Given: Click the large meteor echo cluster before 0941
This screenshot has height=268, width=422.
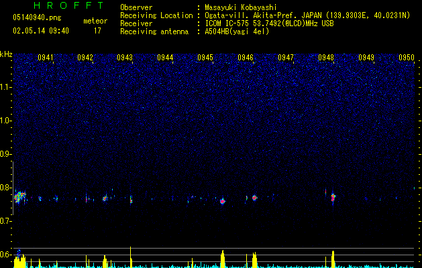Looking at the screenshot, I should tap(20, 197).
